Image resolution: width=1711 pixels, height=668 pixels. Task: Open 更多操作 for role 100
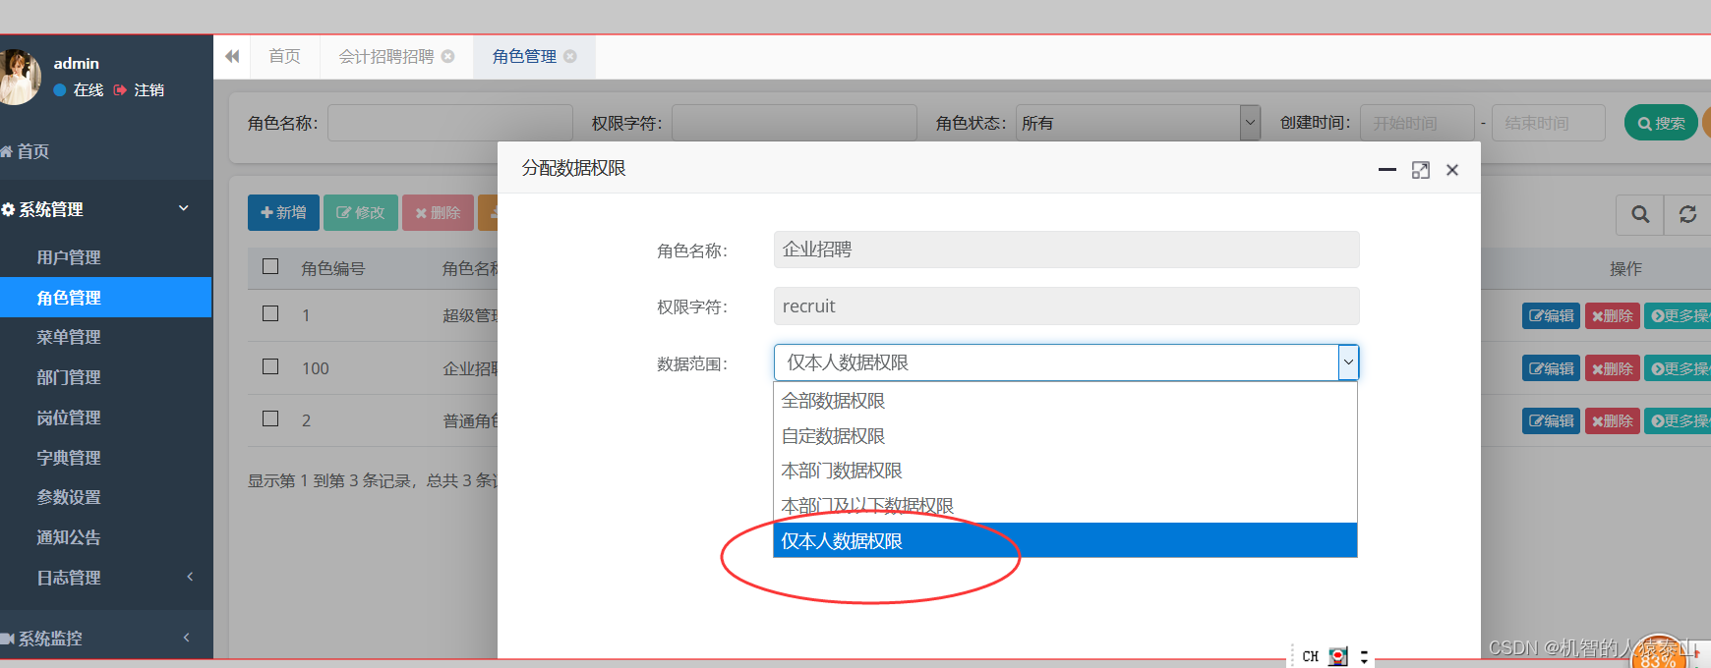coord(1678,368)
